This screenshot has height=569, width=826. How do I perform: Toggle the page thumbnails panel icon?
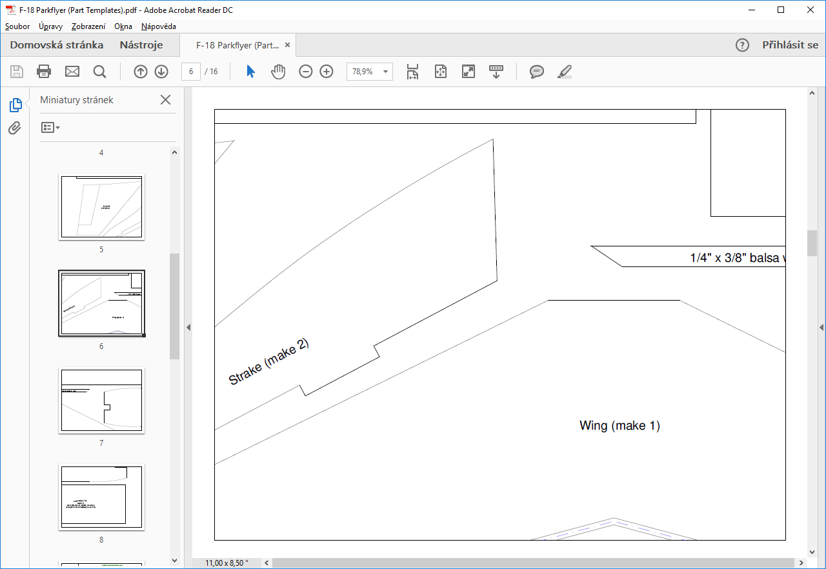pos(15,105)
